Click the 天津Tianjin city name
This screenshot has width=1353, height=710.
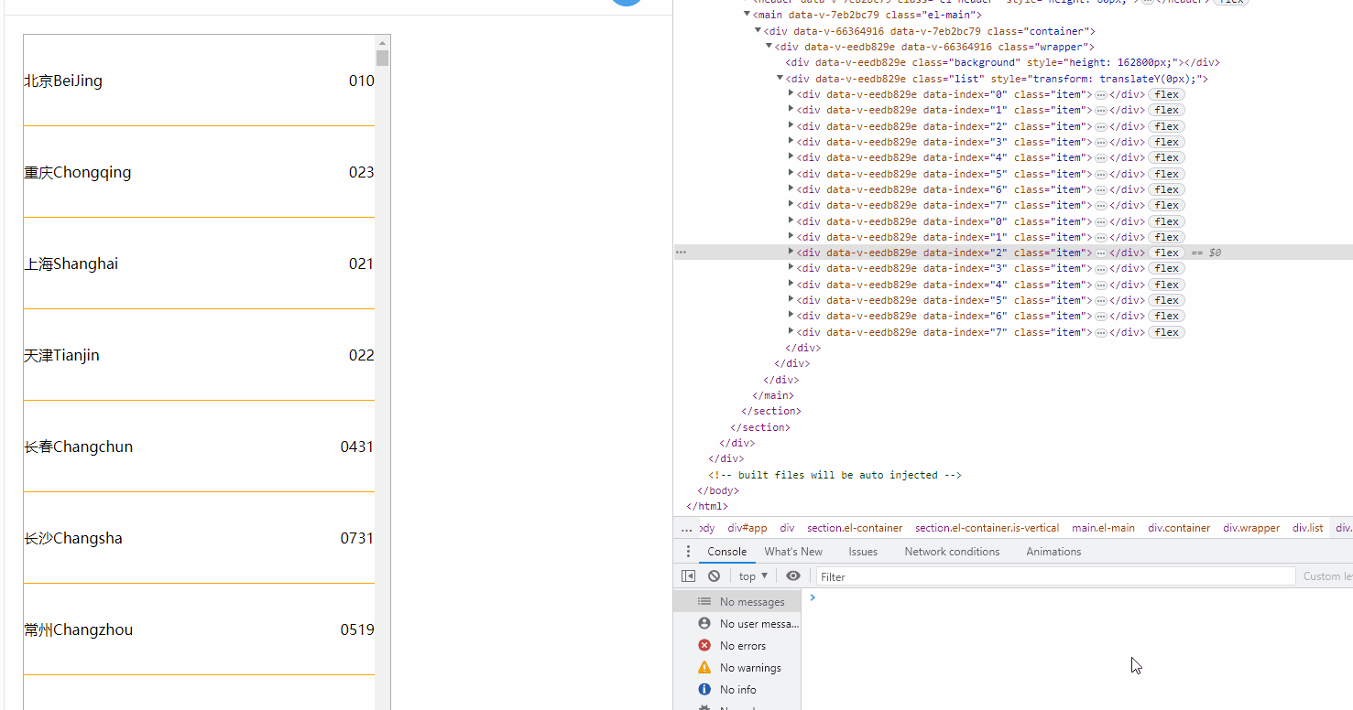(x=61, y=355)
